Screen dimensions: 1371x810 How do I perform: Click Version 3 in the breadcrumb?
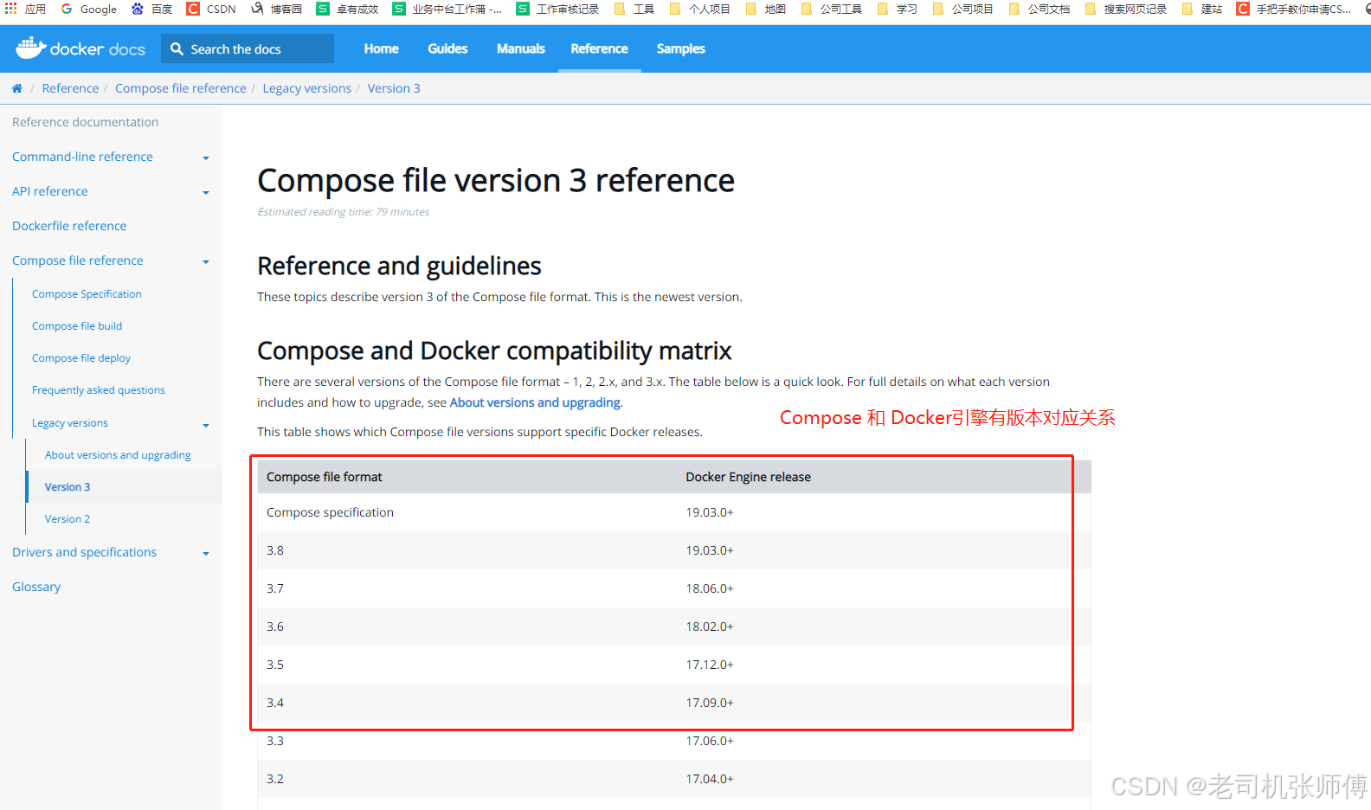click(394, 88)
